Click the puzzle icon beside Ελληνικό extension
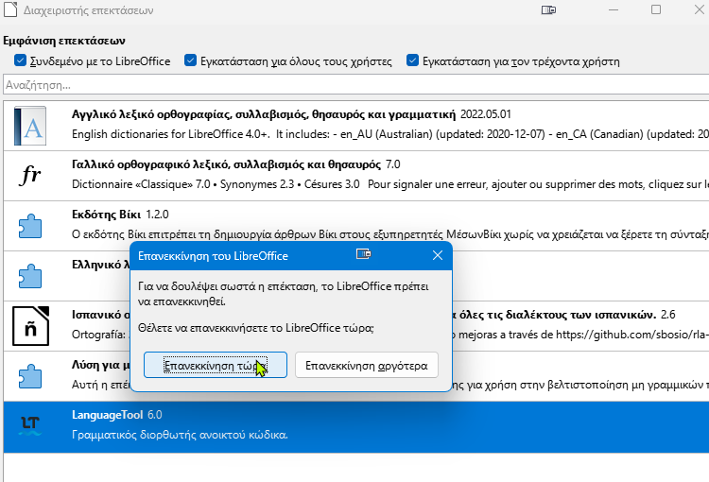 tap(30, 276)
